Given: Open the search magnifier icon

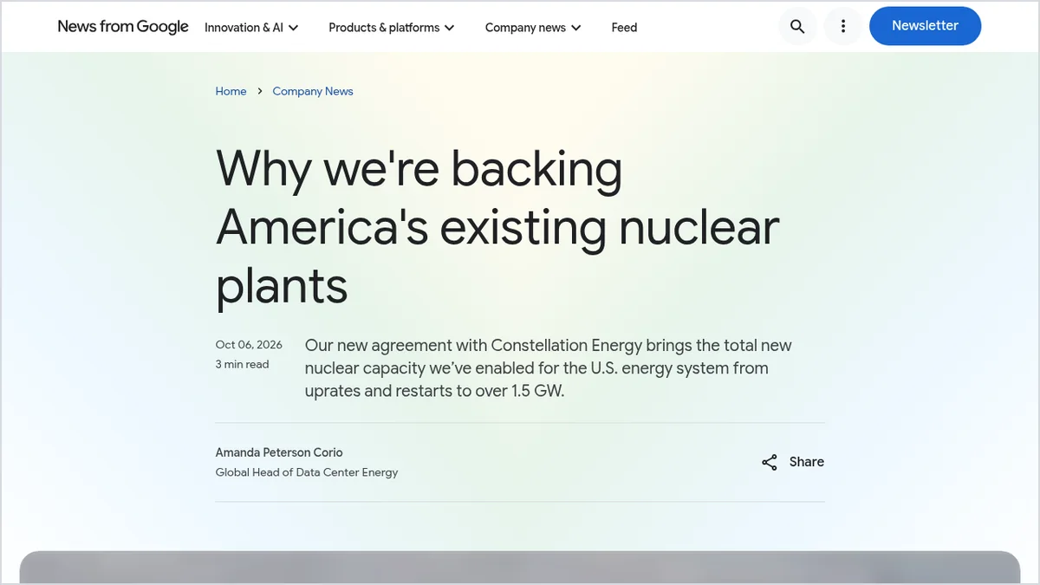Looking at the screenshot, I should [797, 26].
